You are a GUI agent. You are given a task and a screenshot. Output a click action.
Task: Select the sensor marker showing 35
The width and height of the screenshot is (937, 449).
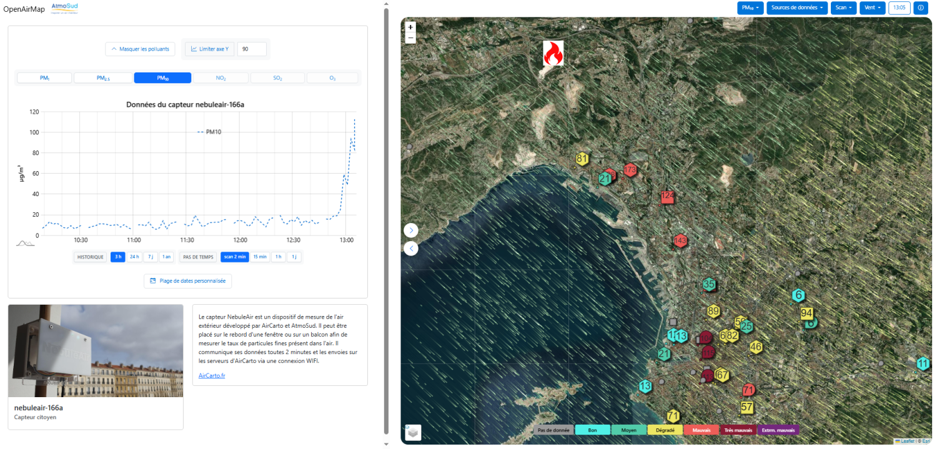pyautogui.click(x=709, y=284)
